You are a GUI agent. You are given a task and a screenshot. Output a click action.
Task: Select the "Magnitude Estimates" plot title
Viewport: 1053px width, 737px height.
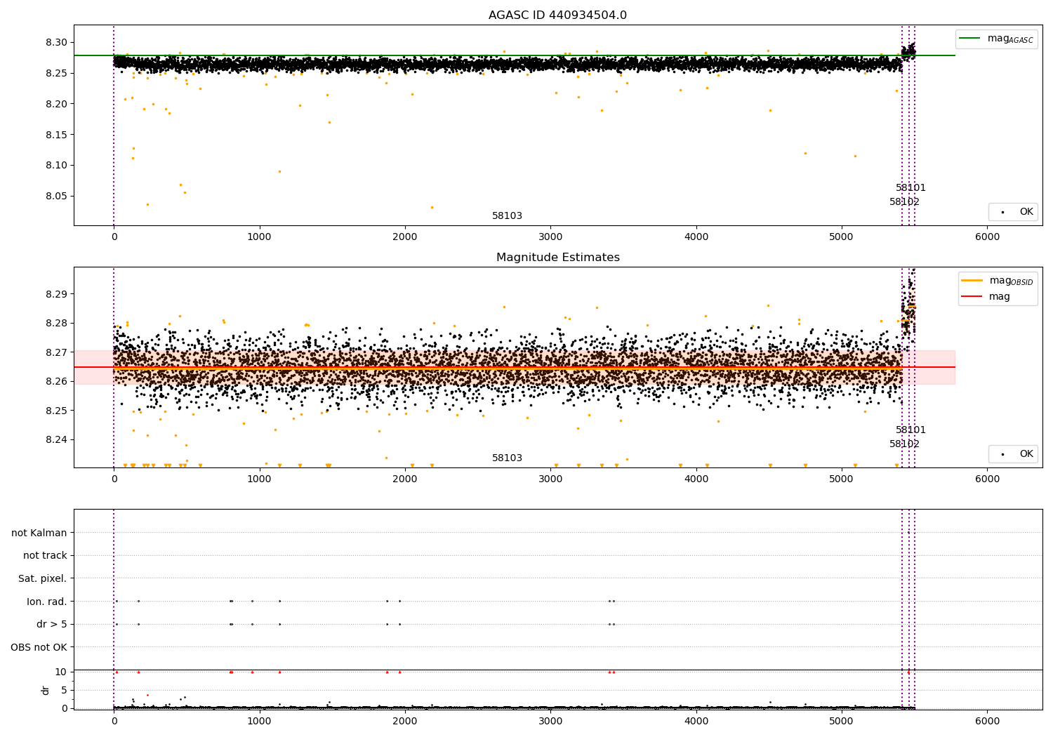(558, 258)
